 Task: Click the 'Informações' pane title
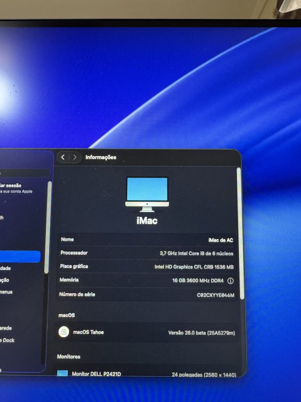click(101, 157)
